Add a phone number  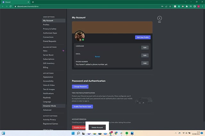[145, 63]
